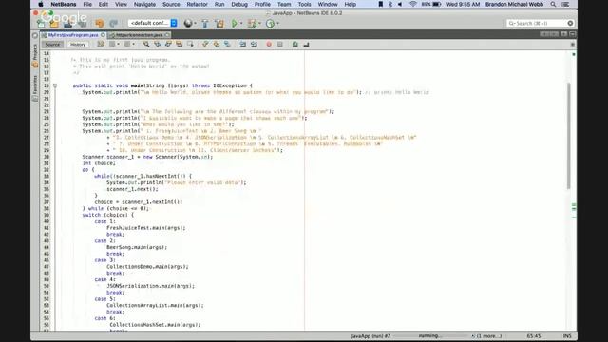
Task: Click the running progress bar in status bar
Action: pos(430,336)
